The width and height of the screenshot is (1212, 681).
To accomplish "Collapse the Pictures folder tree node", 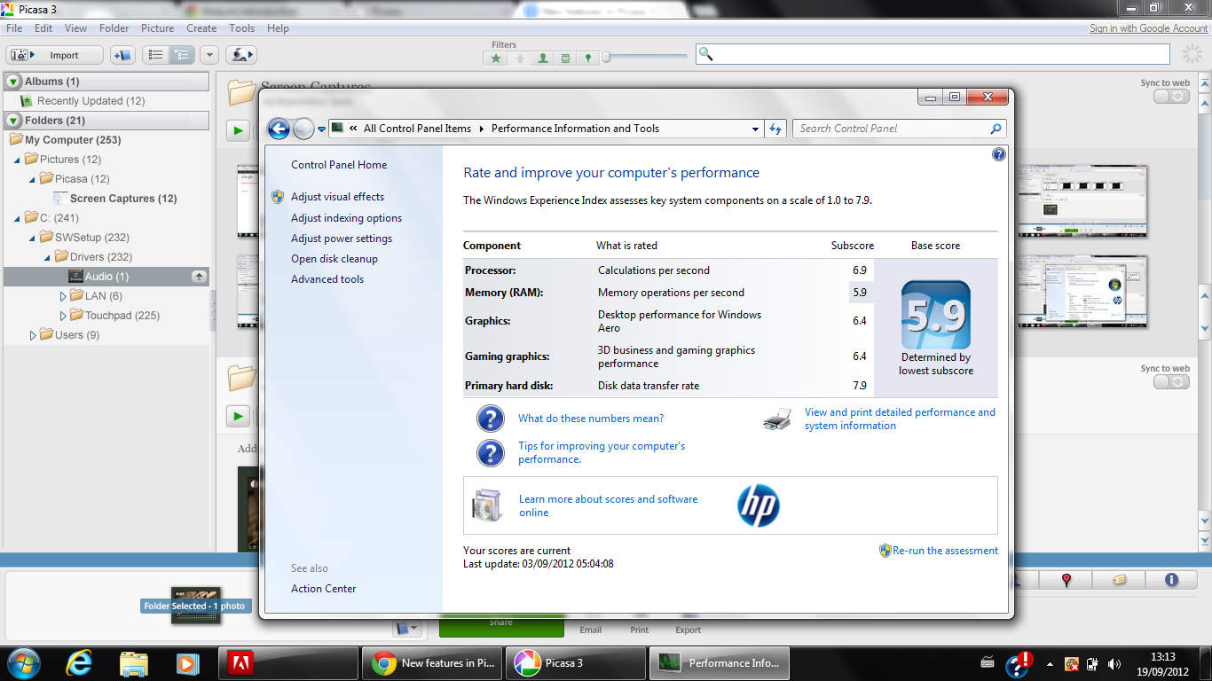I will [x=18, y=160].
